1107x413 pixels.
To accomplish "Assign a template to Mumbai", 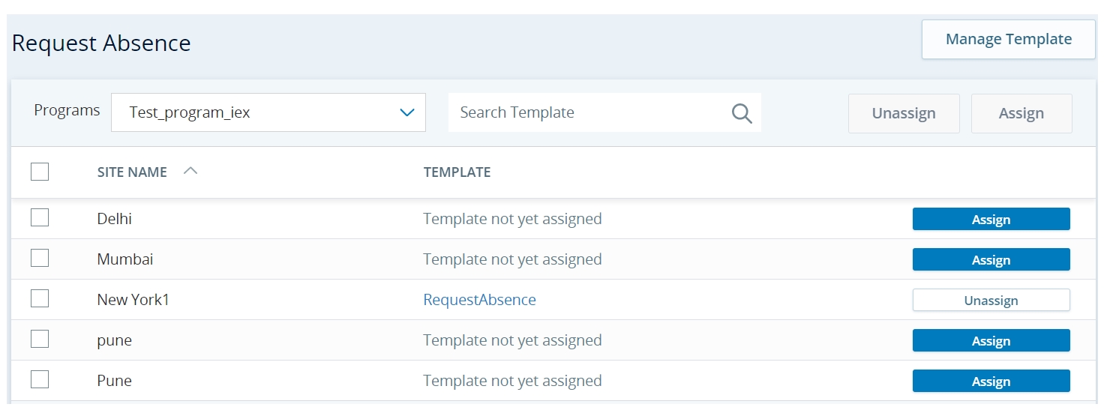I will point(991,260).
